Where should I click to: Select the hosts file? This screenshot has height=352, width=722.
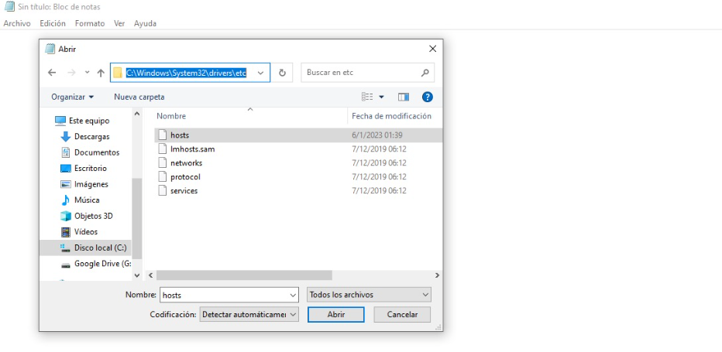(180, 135)
